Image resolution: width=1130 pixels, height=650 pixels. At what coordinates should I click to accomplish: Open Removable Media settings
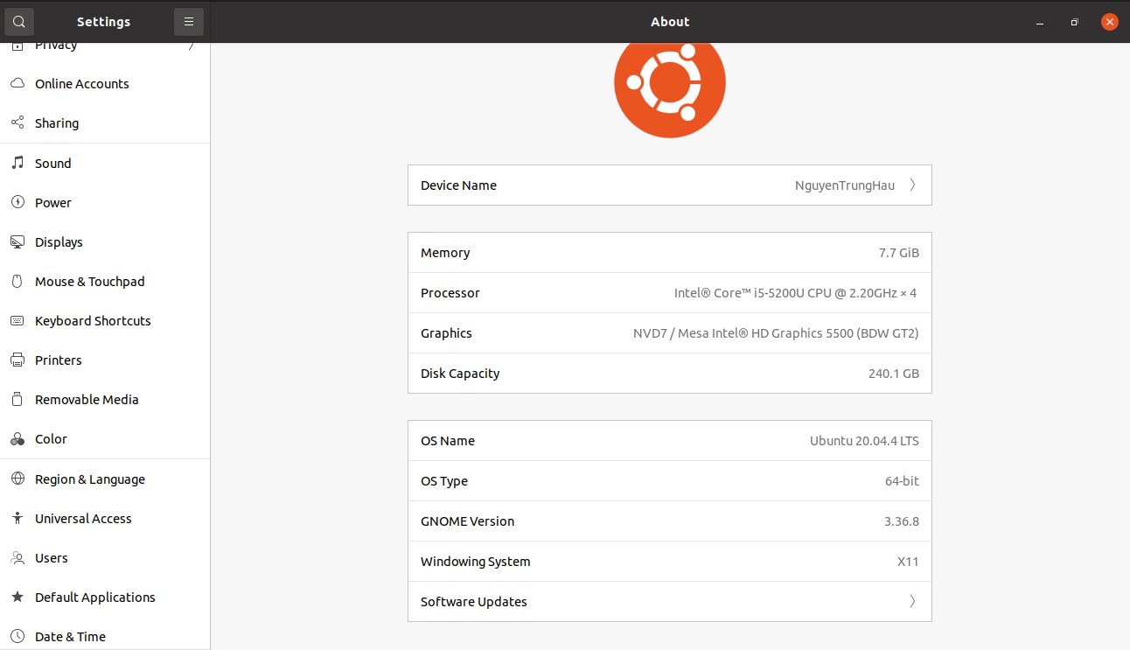105,400
